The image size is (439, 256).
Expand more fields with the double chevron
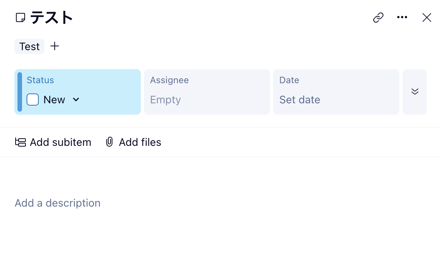pyautogui.click(x=415, y=92)
